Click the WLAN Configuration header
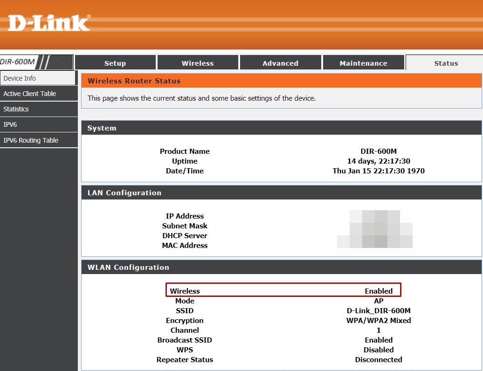 pyautogui.click(x=281, y=267)
